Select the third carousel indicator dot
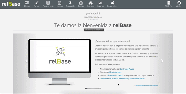186x94 pixels. 90,88
